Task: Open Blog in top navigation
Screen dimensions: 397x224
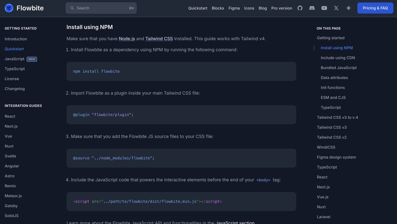Action: click(263, 8)
